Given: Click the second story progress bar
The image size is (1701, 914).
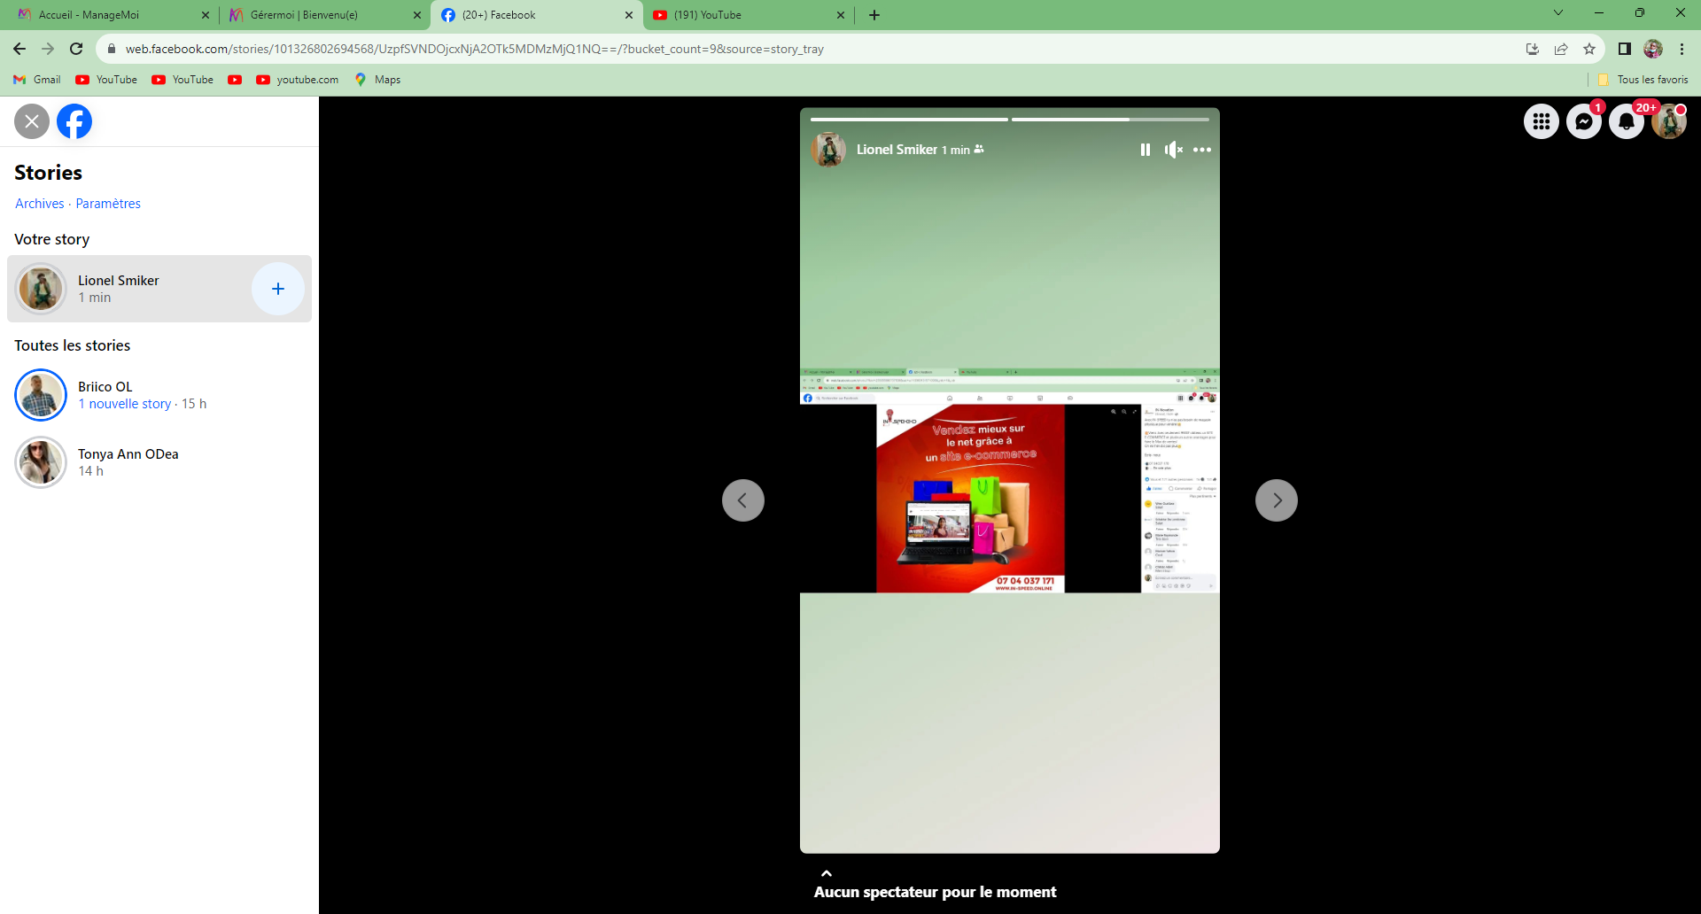Looking at the screenshot, I should [1110, 120].
